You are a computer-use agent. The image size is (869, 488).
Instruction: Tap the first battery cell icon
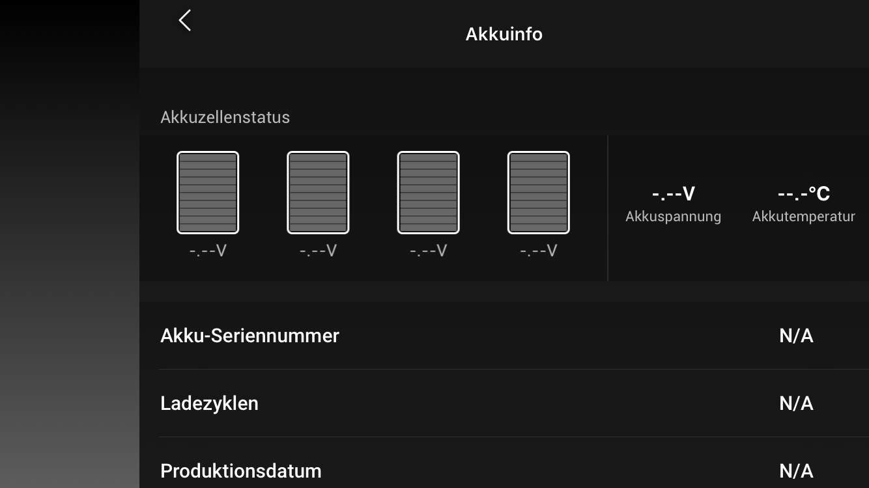pos(208,193)
